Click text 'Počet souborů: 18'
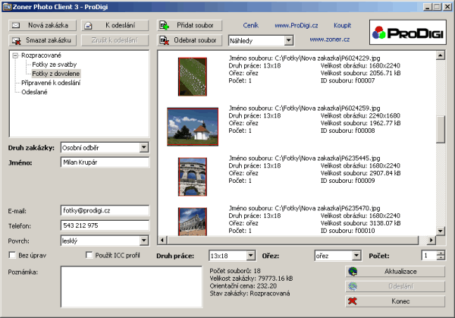 pyautogui.click(x=235, y=271)
